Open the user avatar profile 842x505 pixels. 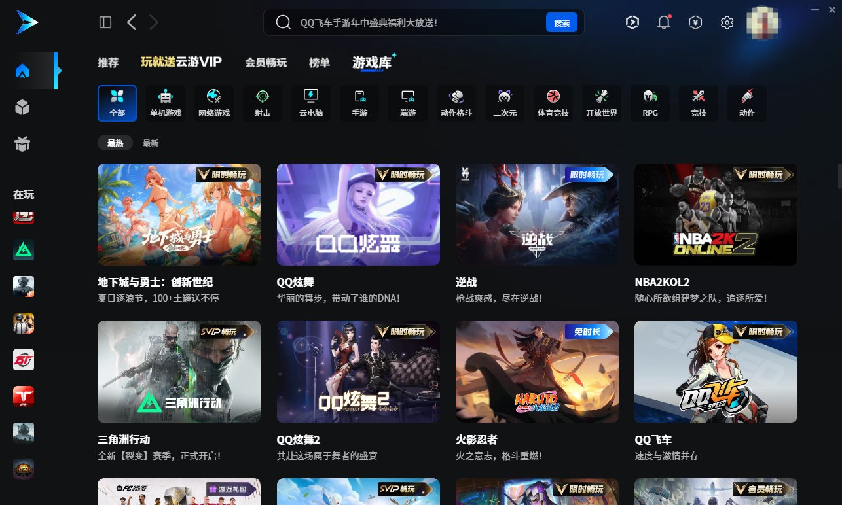(x=761, y=22)
